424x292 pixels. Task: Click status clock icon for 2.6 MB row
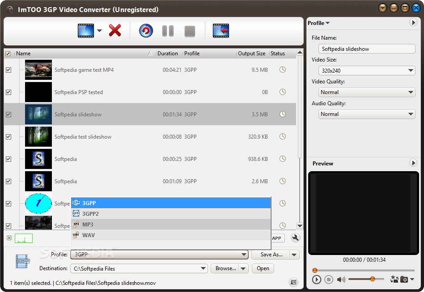click(283, 181)
